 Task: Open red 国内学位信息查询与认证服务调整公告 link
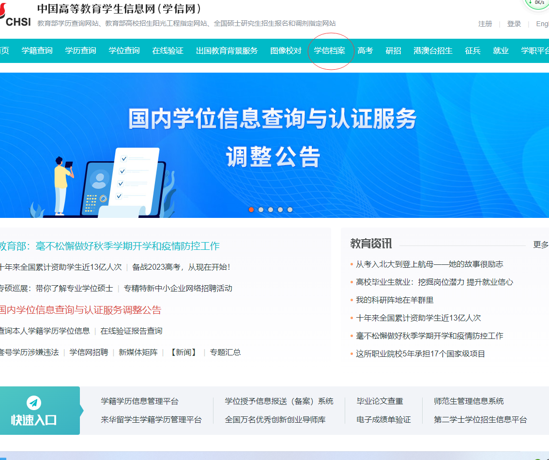[80, 310]
